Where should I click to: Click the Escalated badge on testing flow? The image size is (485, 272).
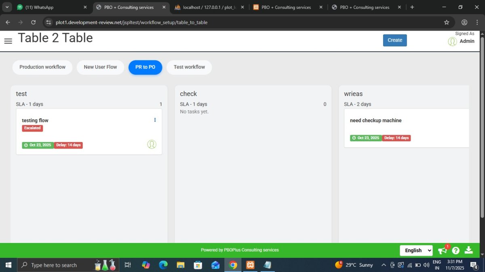32,128
